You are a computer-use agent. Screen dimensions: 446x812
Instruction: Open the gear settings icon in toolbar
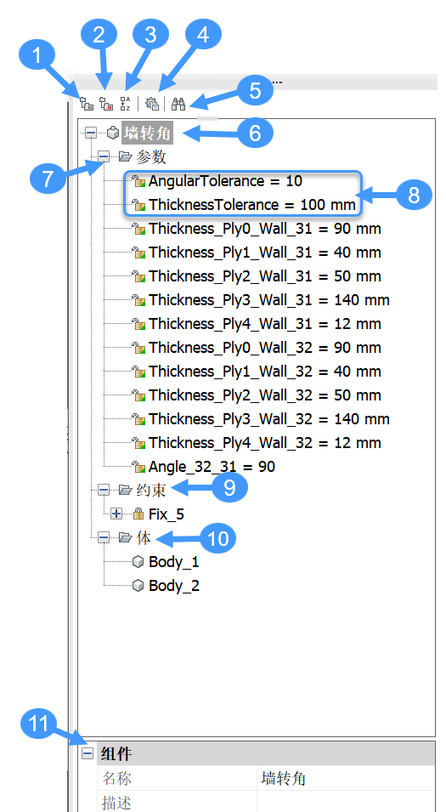tap(152, 103)
